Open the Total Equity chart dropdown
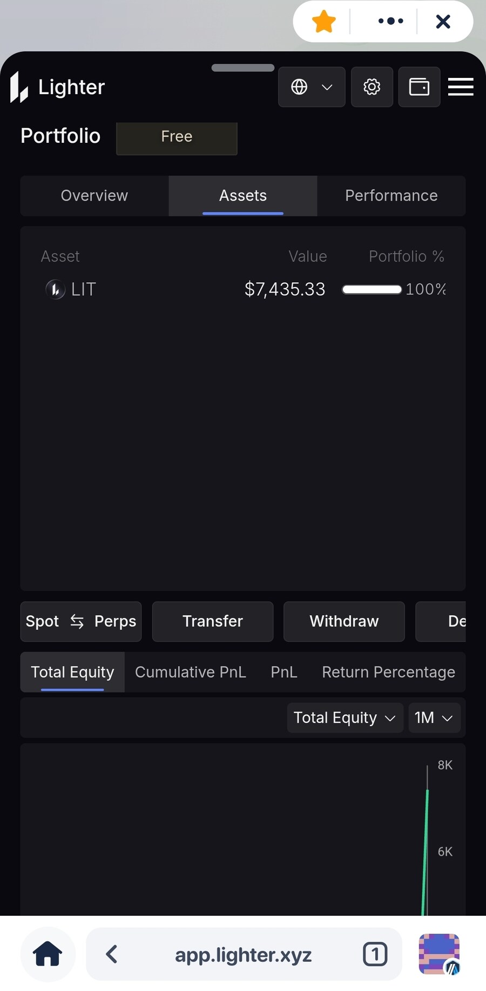The height and width of the screenshot is (991, 486). tap(345, 718)
